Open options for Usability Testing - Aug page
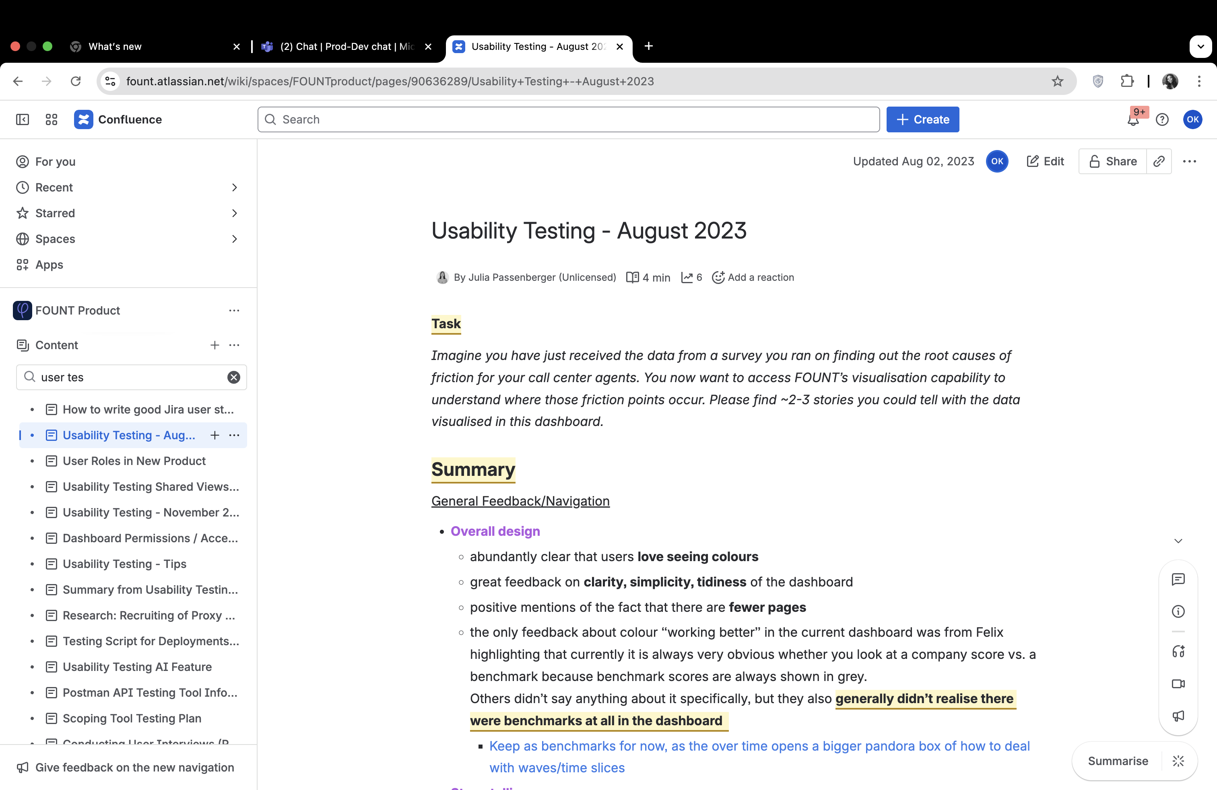Viewport: 1217px width, 790px height. [x=234, y=435]
